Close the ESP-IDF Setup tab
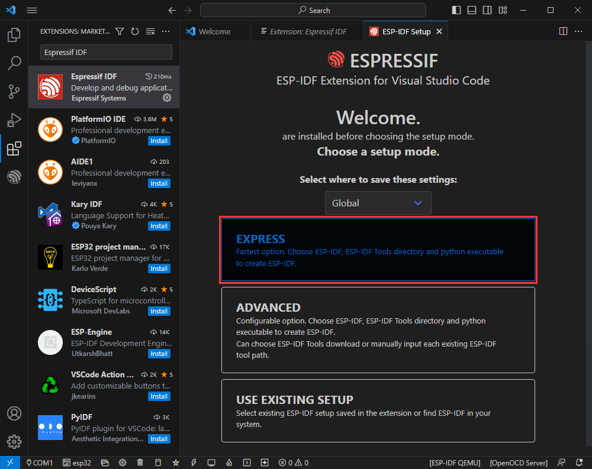 [x=439, y=31]
